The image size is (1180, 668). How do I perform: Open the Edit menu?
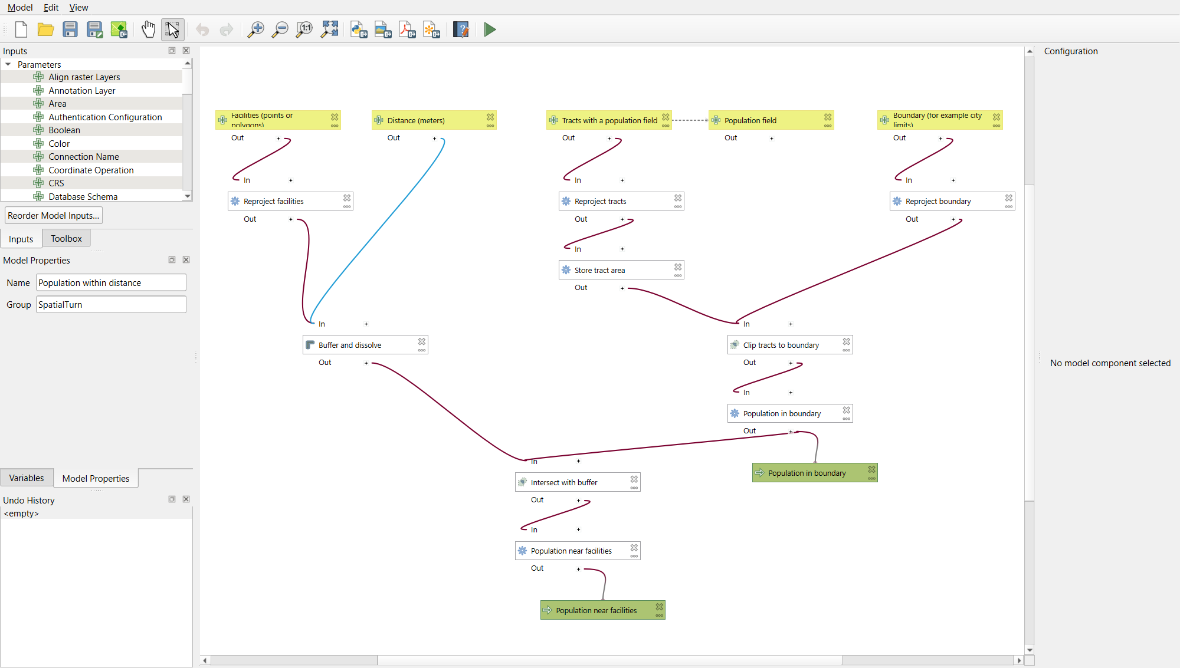click(x=51, y=8)
